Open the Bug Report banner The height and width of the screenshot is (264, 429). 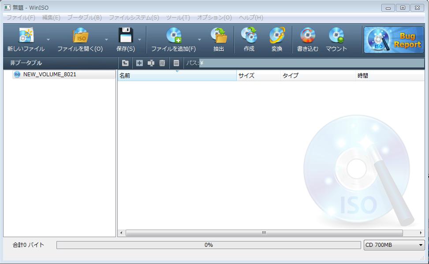pyautogui.click(x=394, y=40)
